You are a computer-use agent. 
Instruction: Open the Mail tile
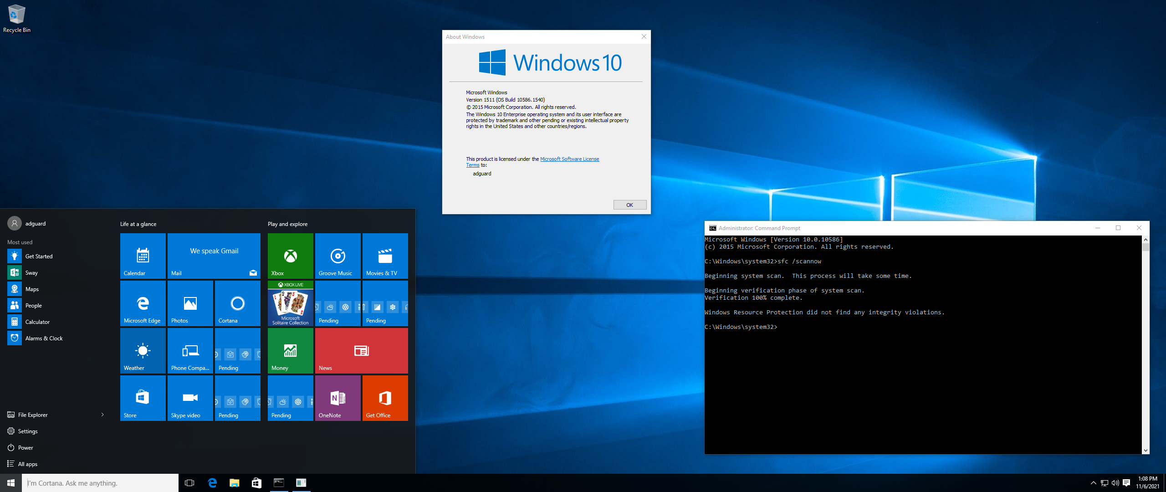[214, 256]
